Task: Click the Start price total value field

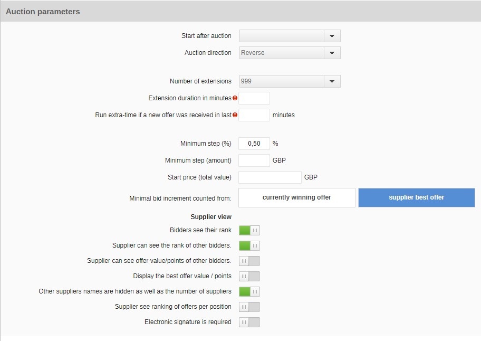Action: coord(270,177)
